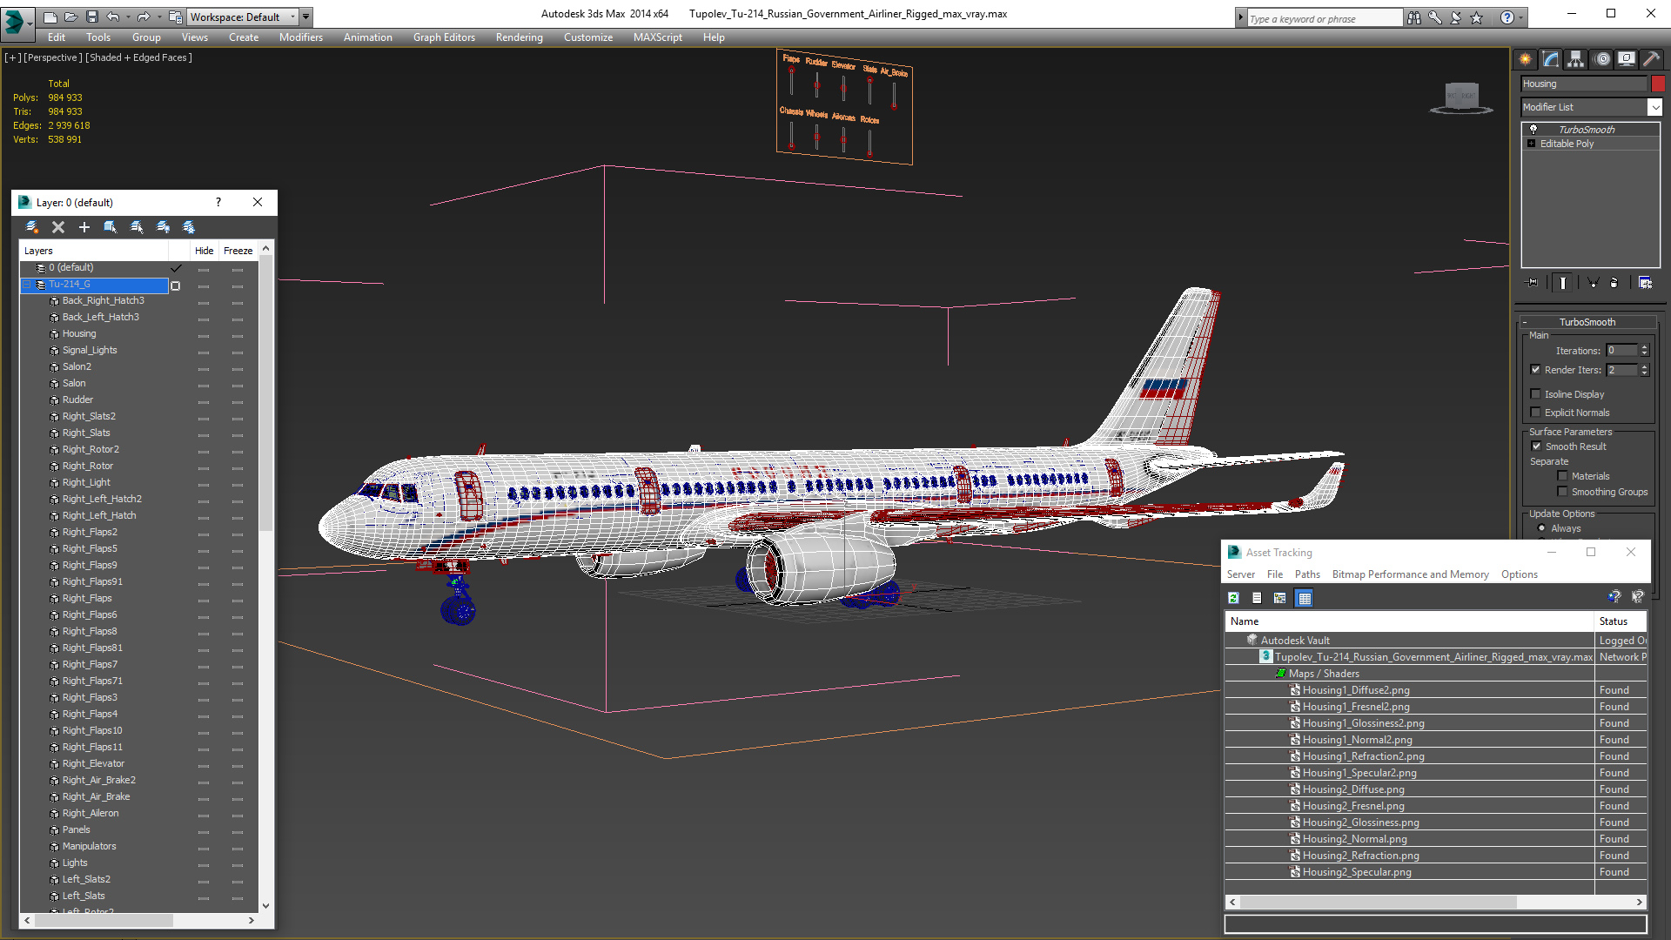
Task: Toggle Render Iters checkbox
Action: (x=1536, y=370)
